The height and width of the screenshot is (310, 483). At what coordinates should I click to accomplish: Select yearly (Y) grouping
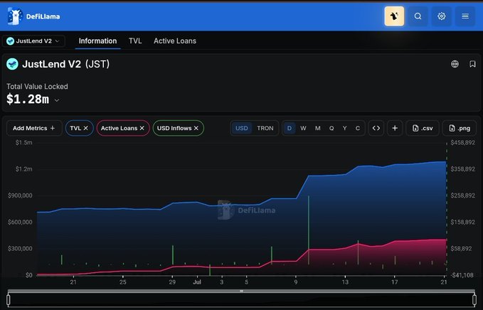tap(345, 128)
